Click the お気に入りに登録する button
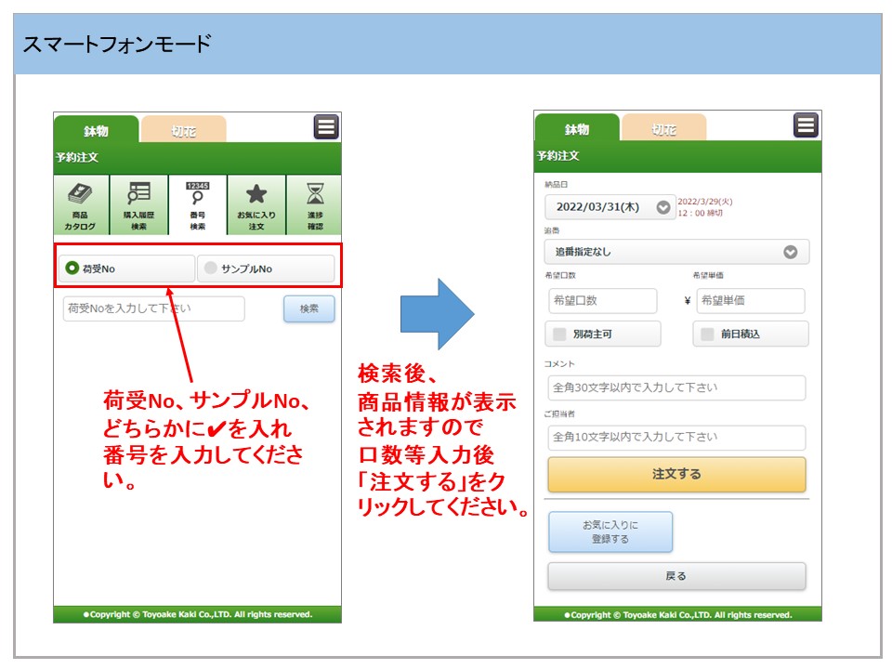 (610, 531)
